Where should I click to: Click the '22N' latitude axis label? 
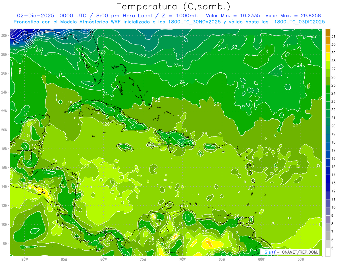[5, 111]
